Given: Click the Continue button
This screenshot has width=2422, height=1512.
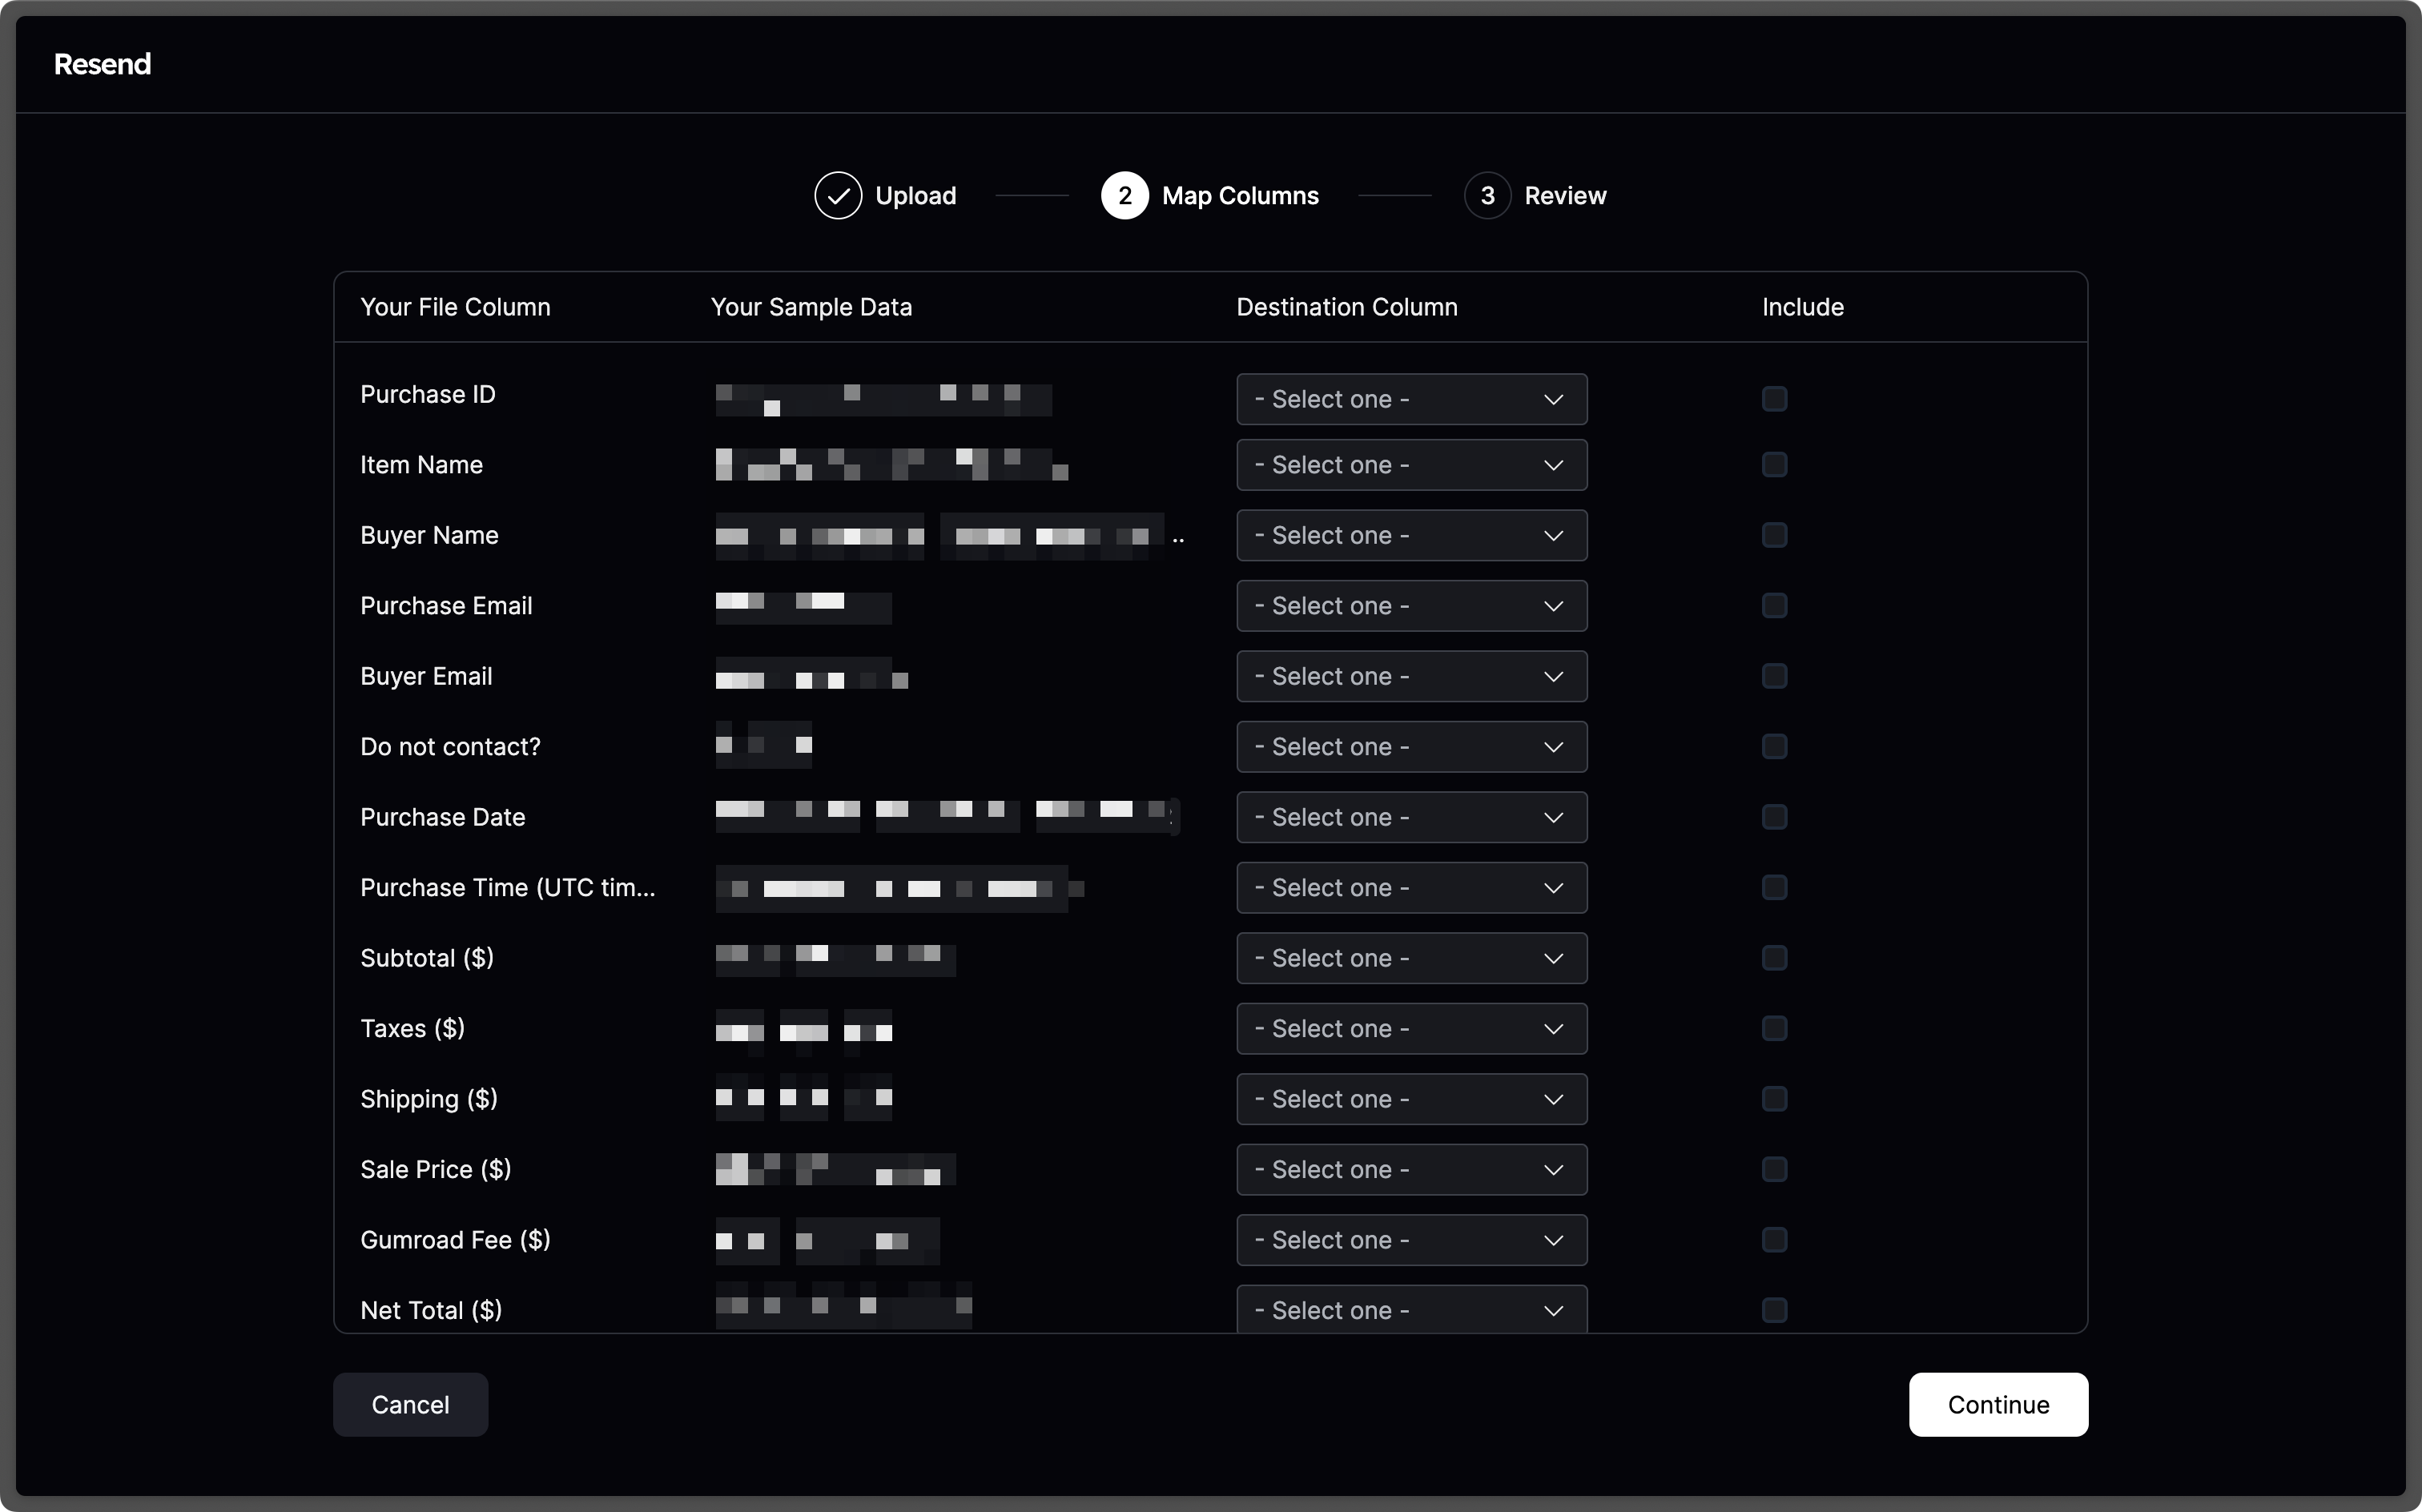Looking at the screenshot, I should coord(1997,1404).
